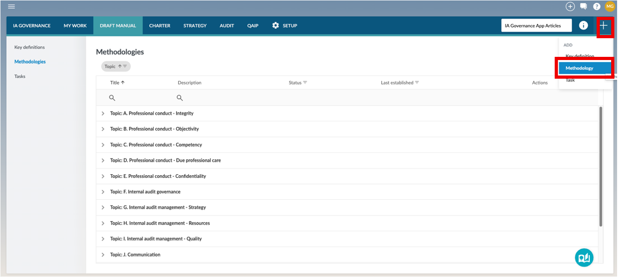Click the Title sort arrow
This screenshot has height=277, width=618.
click(123, 82)
